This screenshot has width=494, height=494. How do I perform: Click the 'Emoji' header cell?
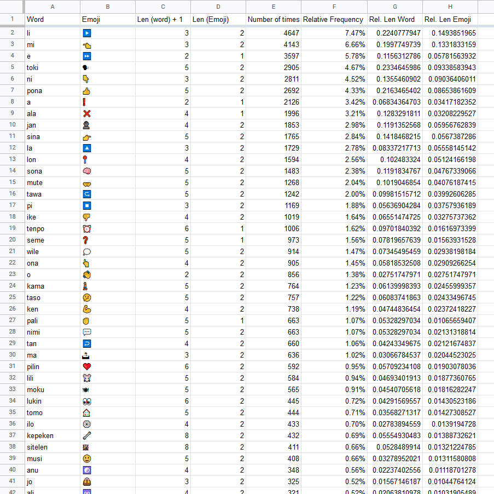click(x=108, y=19)
